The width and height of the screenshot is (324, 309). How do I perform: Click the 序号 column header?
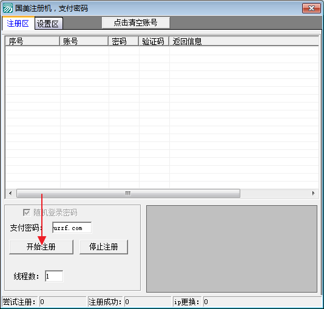coord(33,41)
